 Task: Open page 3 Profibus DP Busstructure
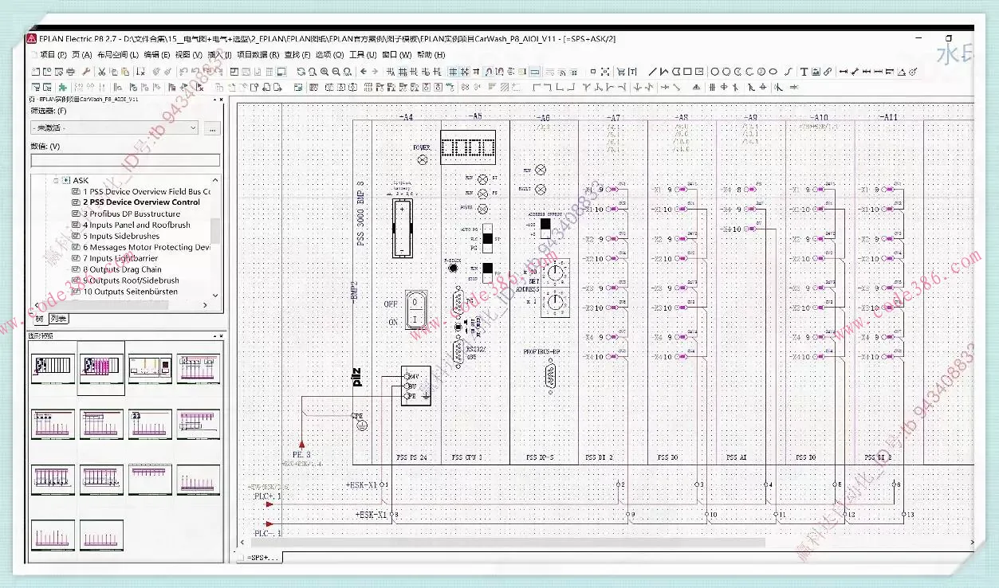click(132, 214)
